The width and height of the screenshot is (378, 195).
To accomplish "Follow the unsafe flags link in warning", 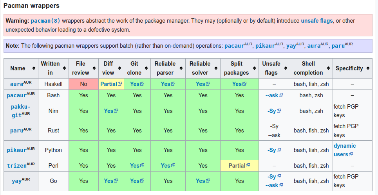I will pyautogui.click(x=317, y=21).
